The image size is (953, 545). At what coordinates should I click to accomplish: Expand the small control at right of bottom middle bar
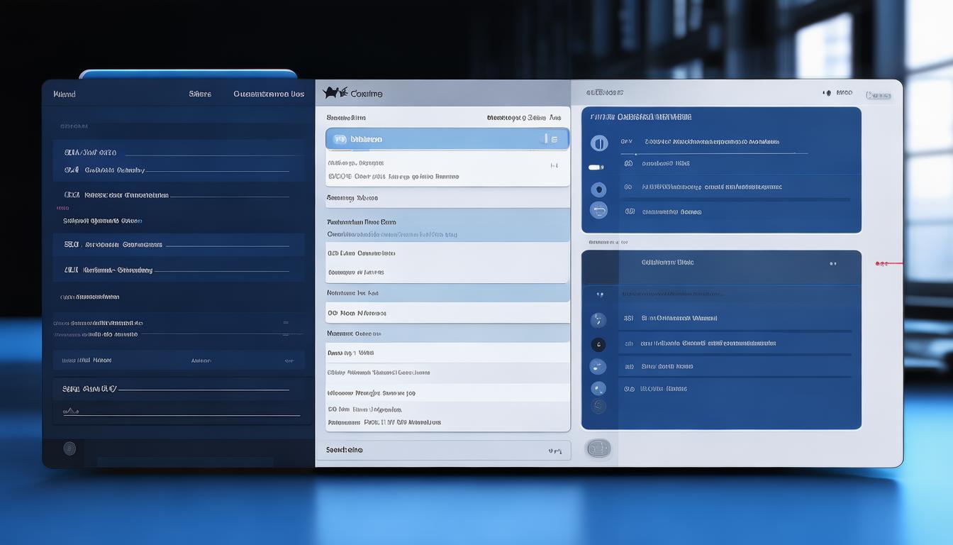[x=554, y=451]
